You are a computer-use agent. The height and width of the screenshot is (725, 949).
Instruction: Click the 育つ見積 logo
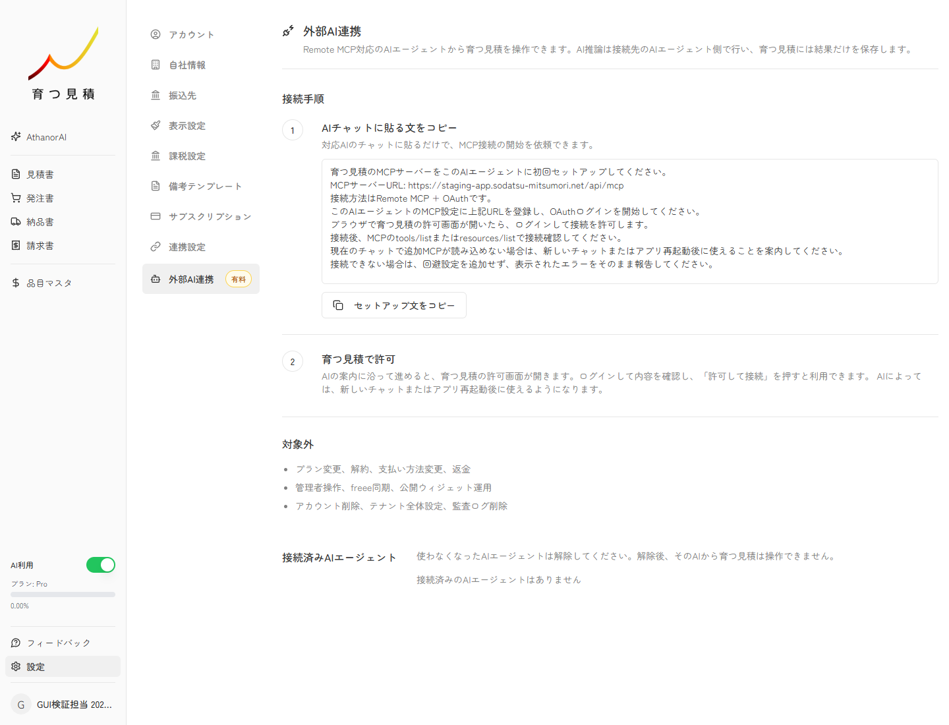[x=63, y=63]
